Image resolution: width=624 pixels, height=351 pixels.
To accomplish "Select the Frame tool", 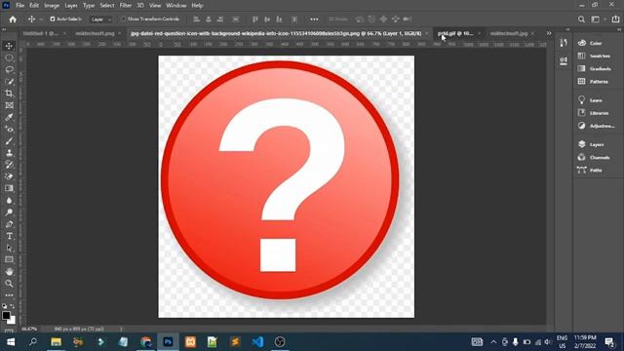I will (9, 105).
